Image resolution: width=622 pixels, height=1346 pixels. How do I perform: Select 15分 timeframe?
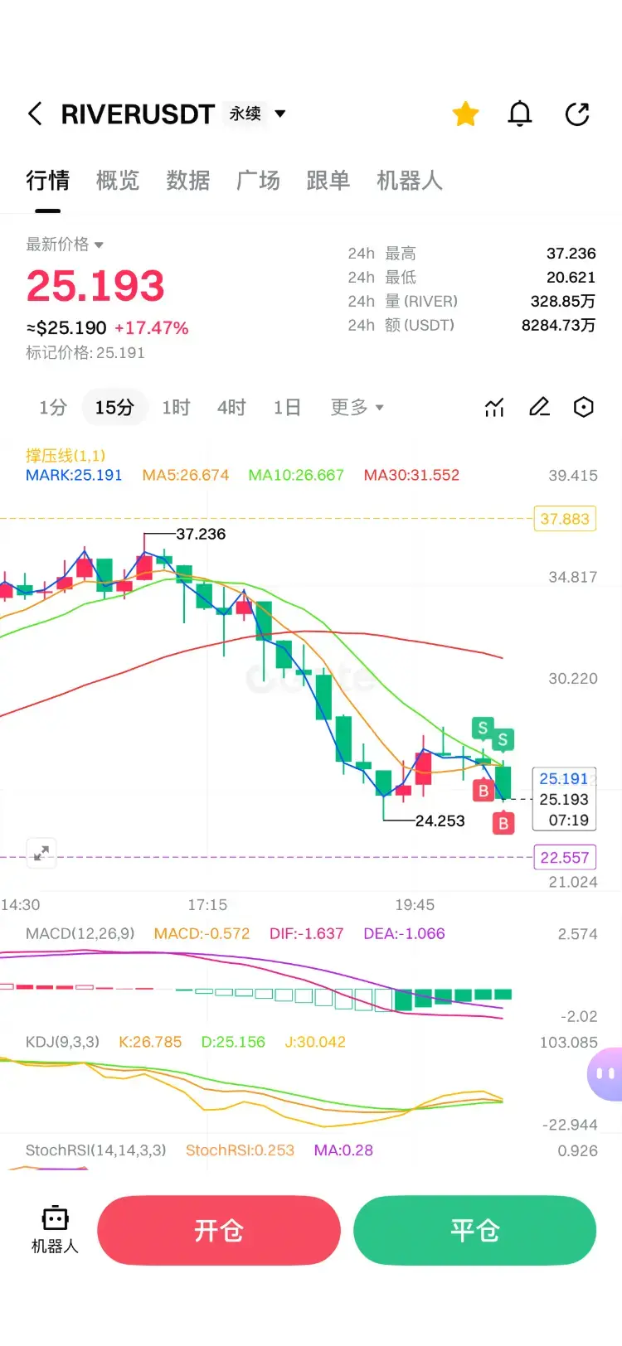(114, 407)
